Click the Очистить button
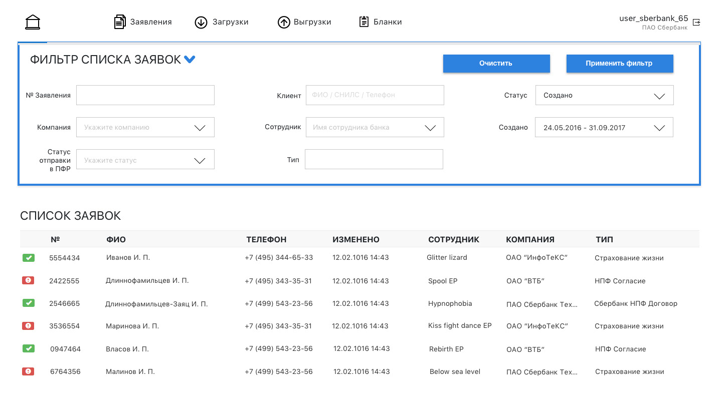This screenshot has width=722, height=409. (x=496, y=64)
